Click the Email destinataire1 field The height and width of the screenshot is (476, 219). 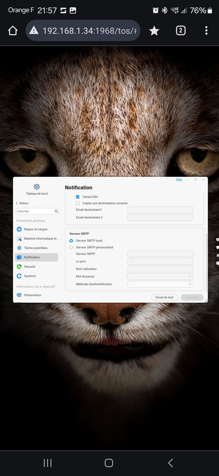click(x=160, y=210)
